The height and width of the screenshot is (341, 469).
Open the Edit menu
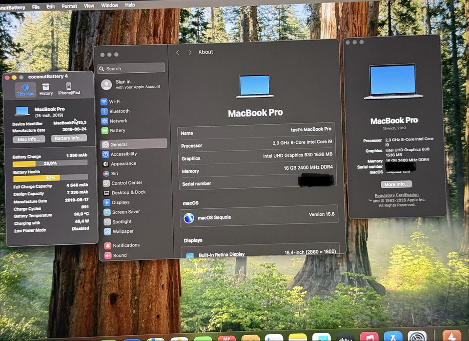point(51,6)
